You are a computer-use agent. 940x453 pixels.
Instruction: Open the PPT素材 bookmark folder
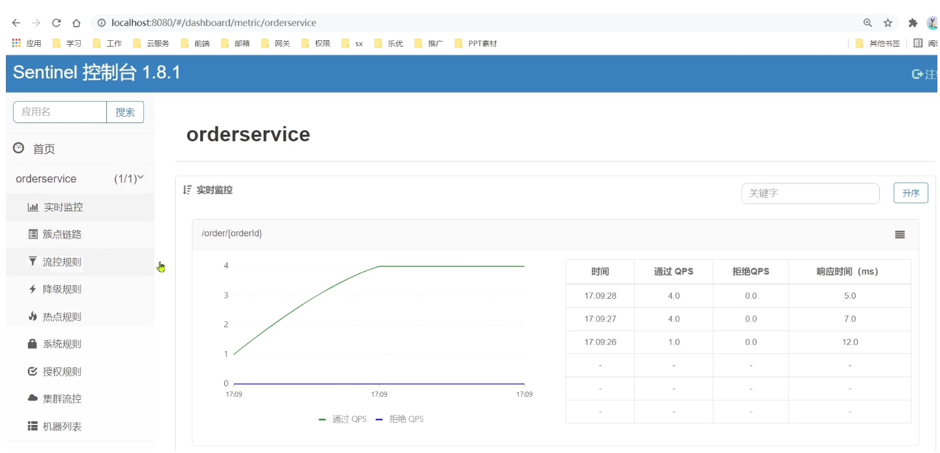click(x=476, y=43)
